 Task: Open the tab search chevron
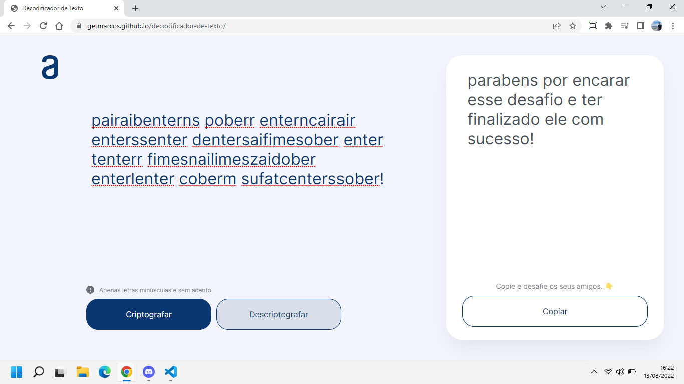point(603,7)
